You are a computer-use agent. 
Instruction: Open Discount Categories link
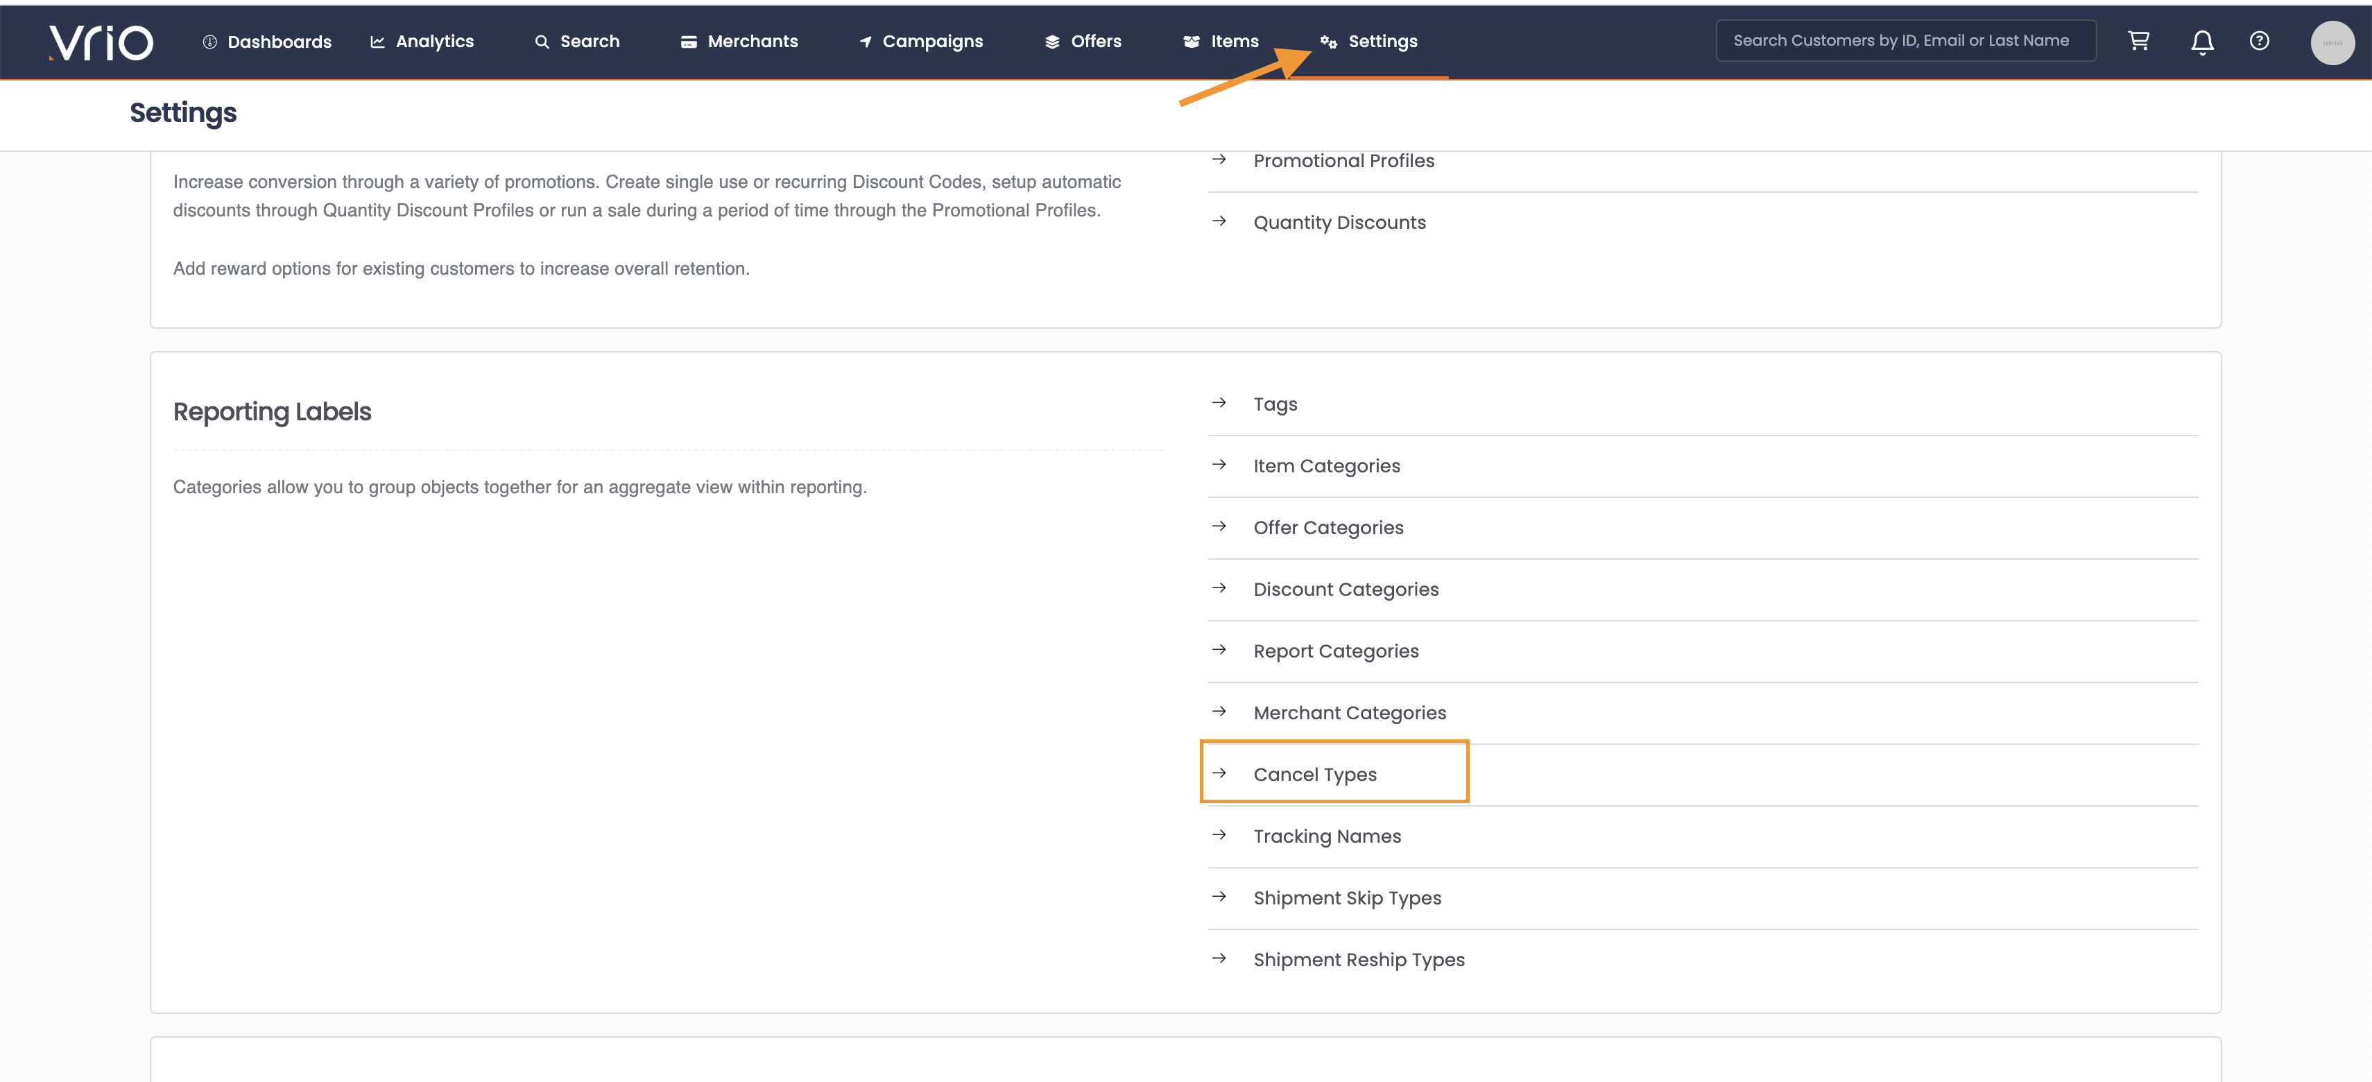click(x=1346, y=590)
